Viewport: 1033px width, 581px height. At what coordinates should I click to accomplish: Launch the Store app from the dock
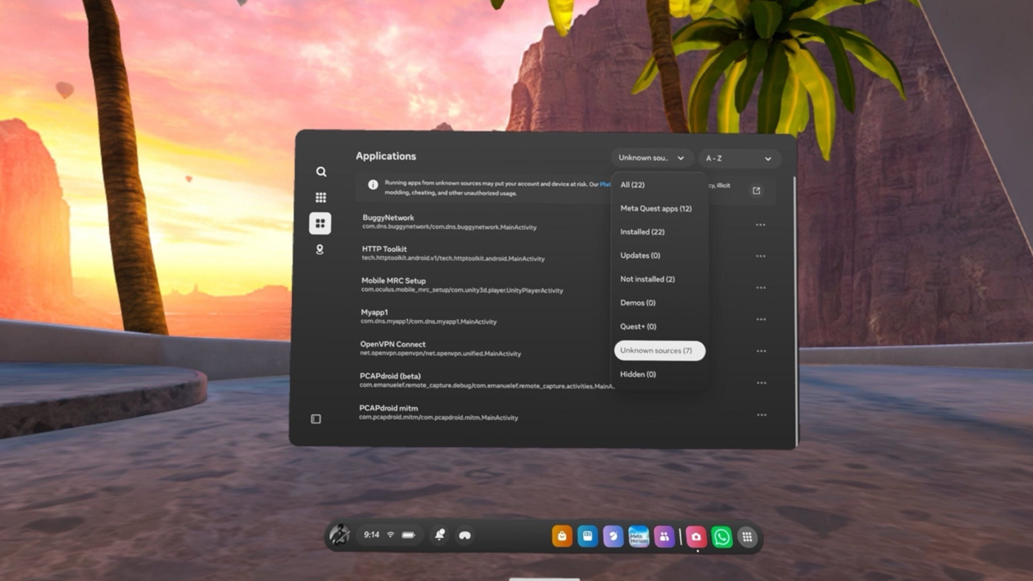[562, 536]
